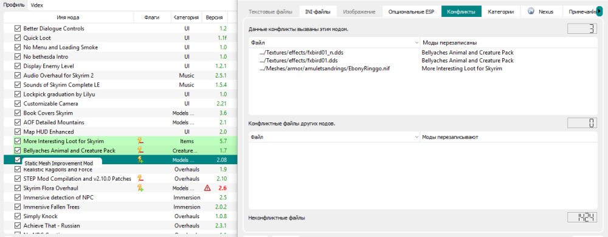Viewport: 608px width, 237px height.
Task: Click the Nexus globe icon in the tab bar
Action: click(x=531, y=12)
